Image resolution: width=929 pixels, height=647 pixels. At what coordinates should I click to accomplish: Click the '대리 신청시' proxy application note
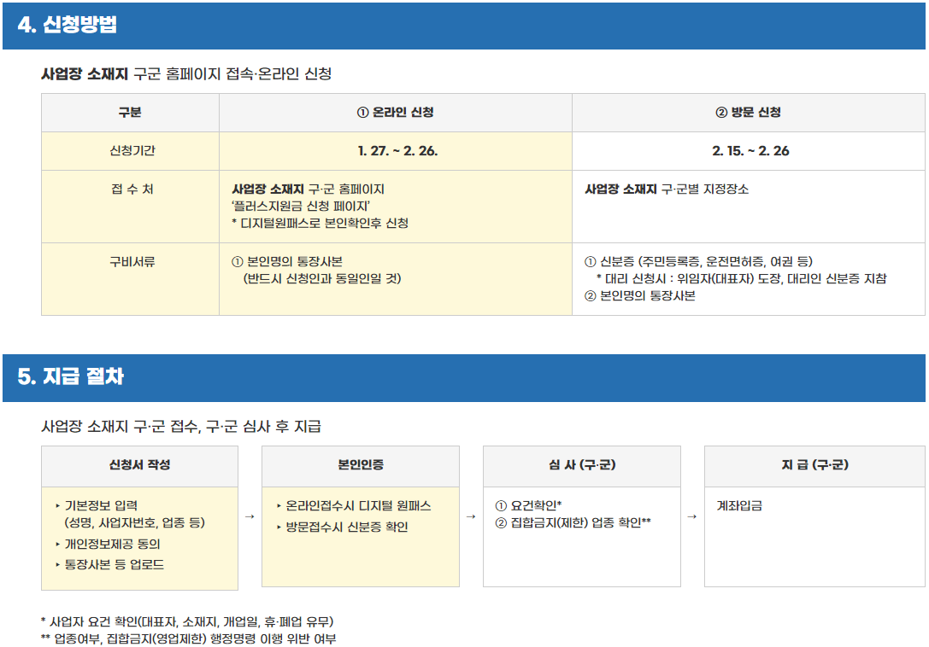[x=741, y=279]
